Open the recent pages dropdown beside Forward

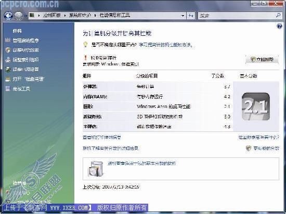tap(25, 16)
